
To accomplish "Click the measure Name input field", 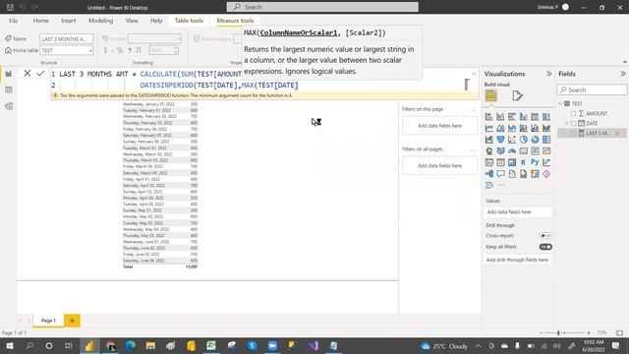I will (x=67, y=38).
